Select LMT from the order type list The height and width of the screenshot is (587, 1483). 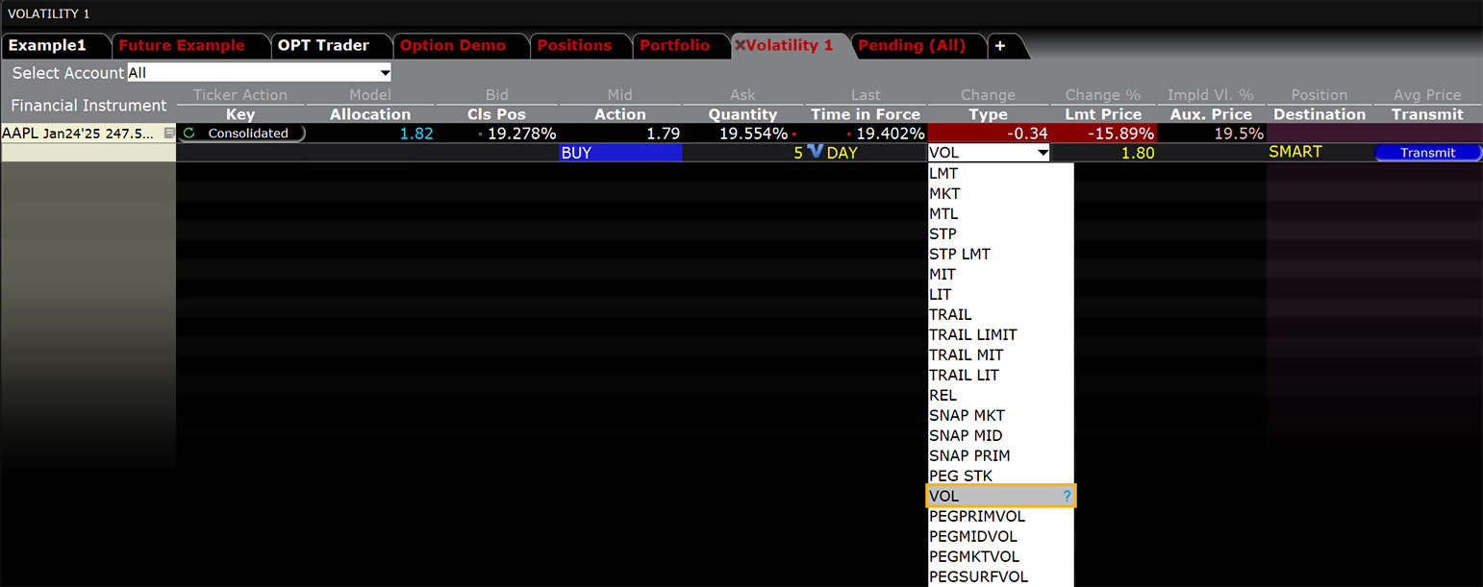click(943, 173)
